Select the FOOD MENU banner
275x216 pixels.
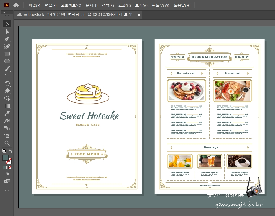click(87, 154)
